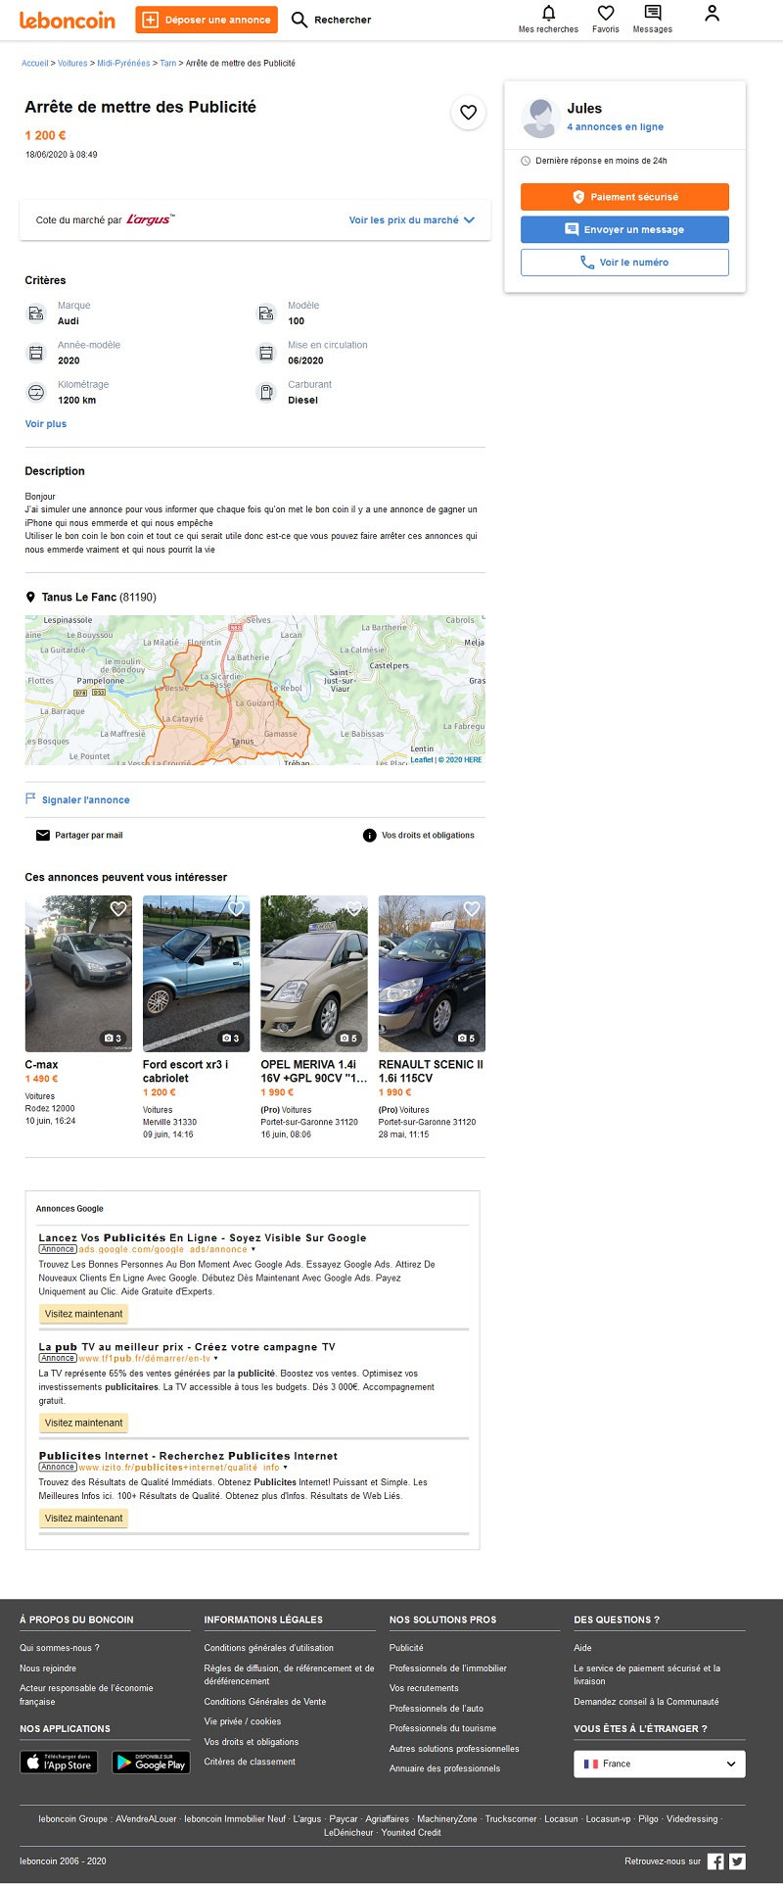Screen dimensions: 783x1884
Task: Open Critères de classement footer link
Action: [250, 1762]
